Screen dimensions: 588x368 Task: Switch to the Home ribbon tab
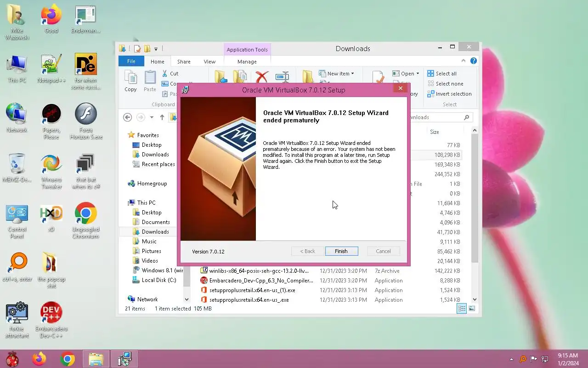coord(157,62)
